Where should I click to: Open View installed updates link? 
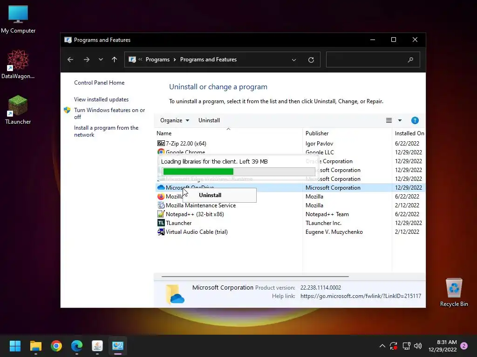pos(101,99)
